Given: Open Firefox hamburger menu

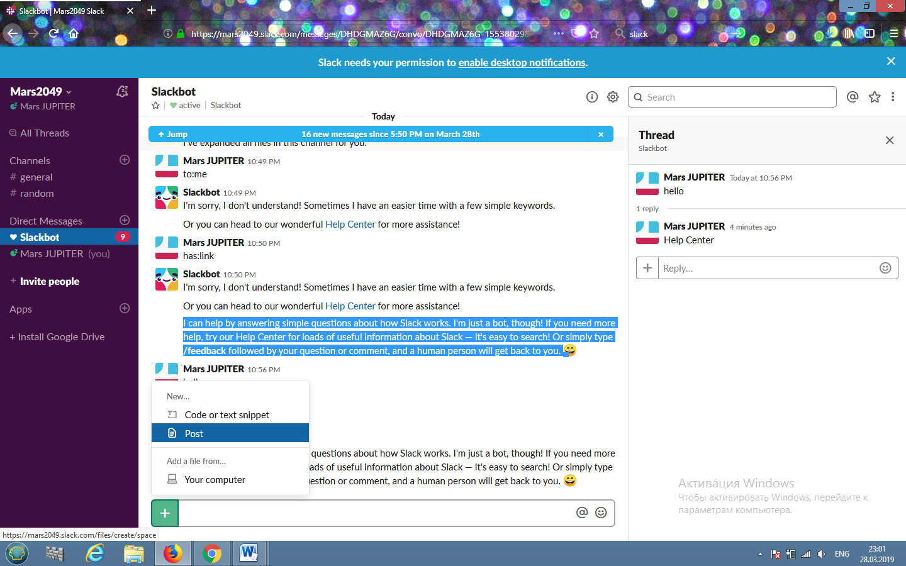Looking at the screenshot, I should coord(893,33).
